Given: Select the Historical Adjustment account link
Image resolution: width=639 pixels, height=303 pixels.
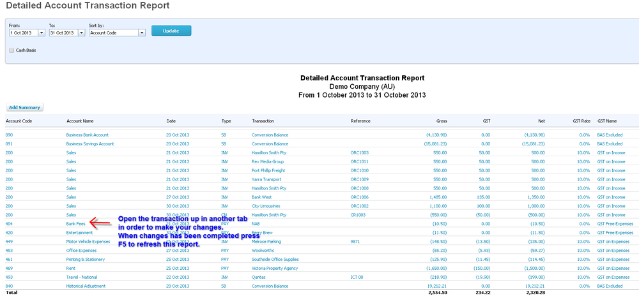Looking at the screenshot, I should coord(89,286).
